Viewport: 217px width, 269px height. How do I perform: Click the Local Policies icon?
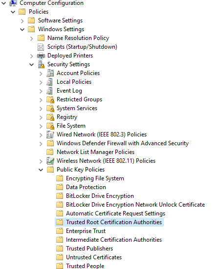pos(50,82)
